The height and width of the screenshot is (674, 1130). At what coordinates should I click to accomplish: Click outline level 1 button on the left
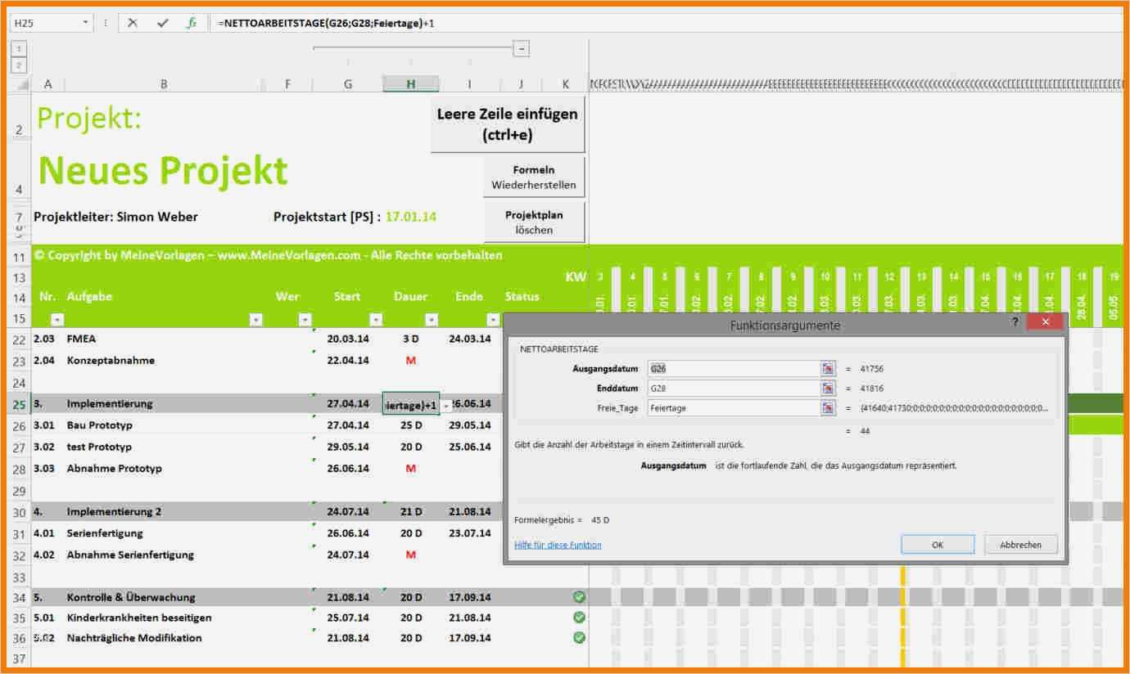tap(19, 48)
